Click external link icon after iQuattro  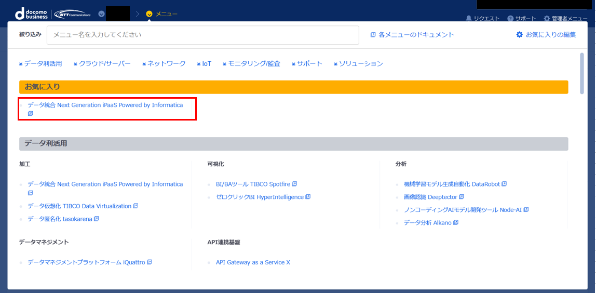(x=150, y=262)
